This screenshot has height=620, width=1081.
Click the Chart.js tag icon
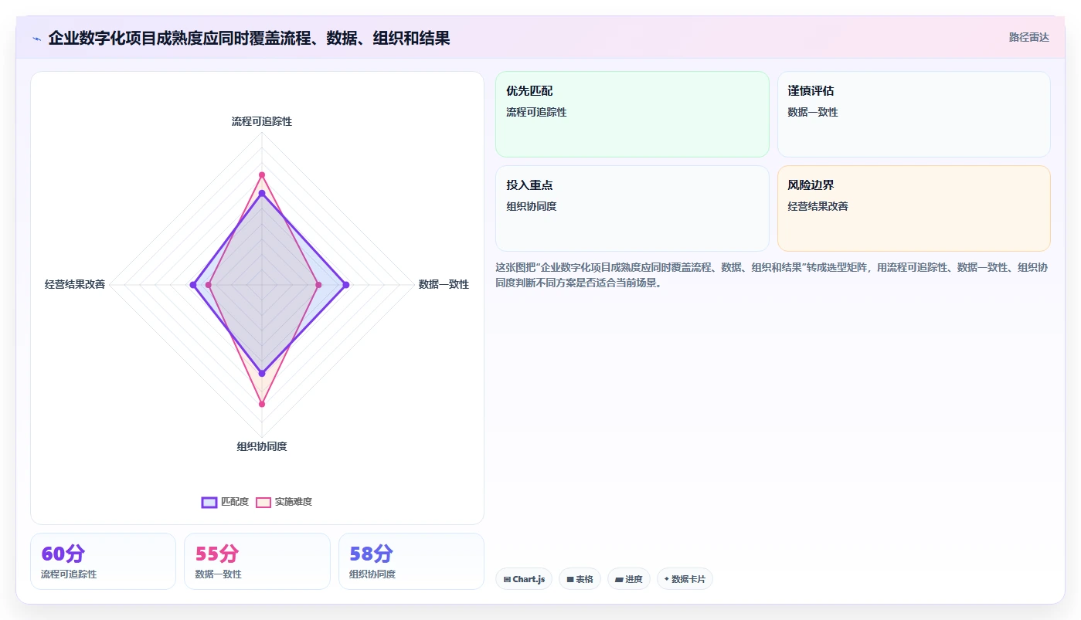507,579
